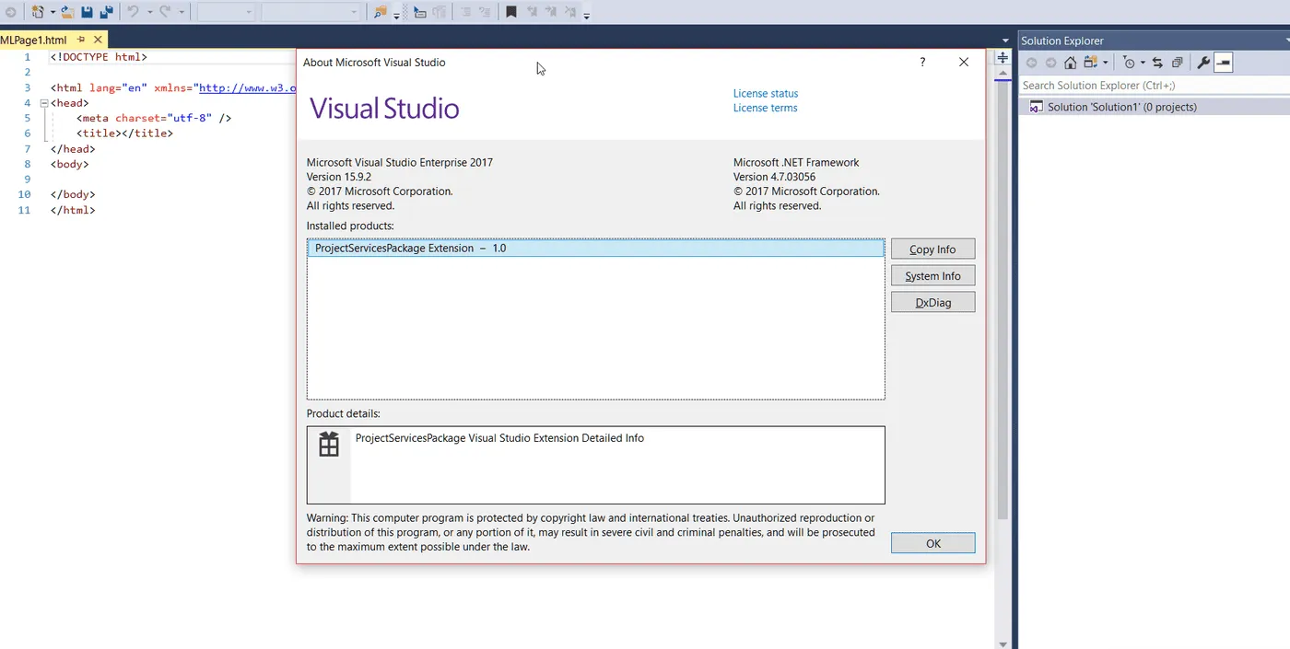The image size is (1290, 649).
Task: Click the Home icon in Solution Explorer
Action: 1069,62
